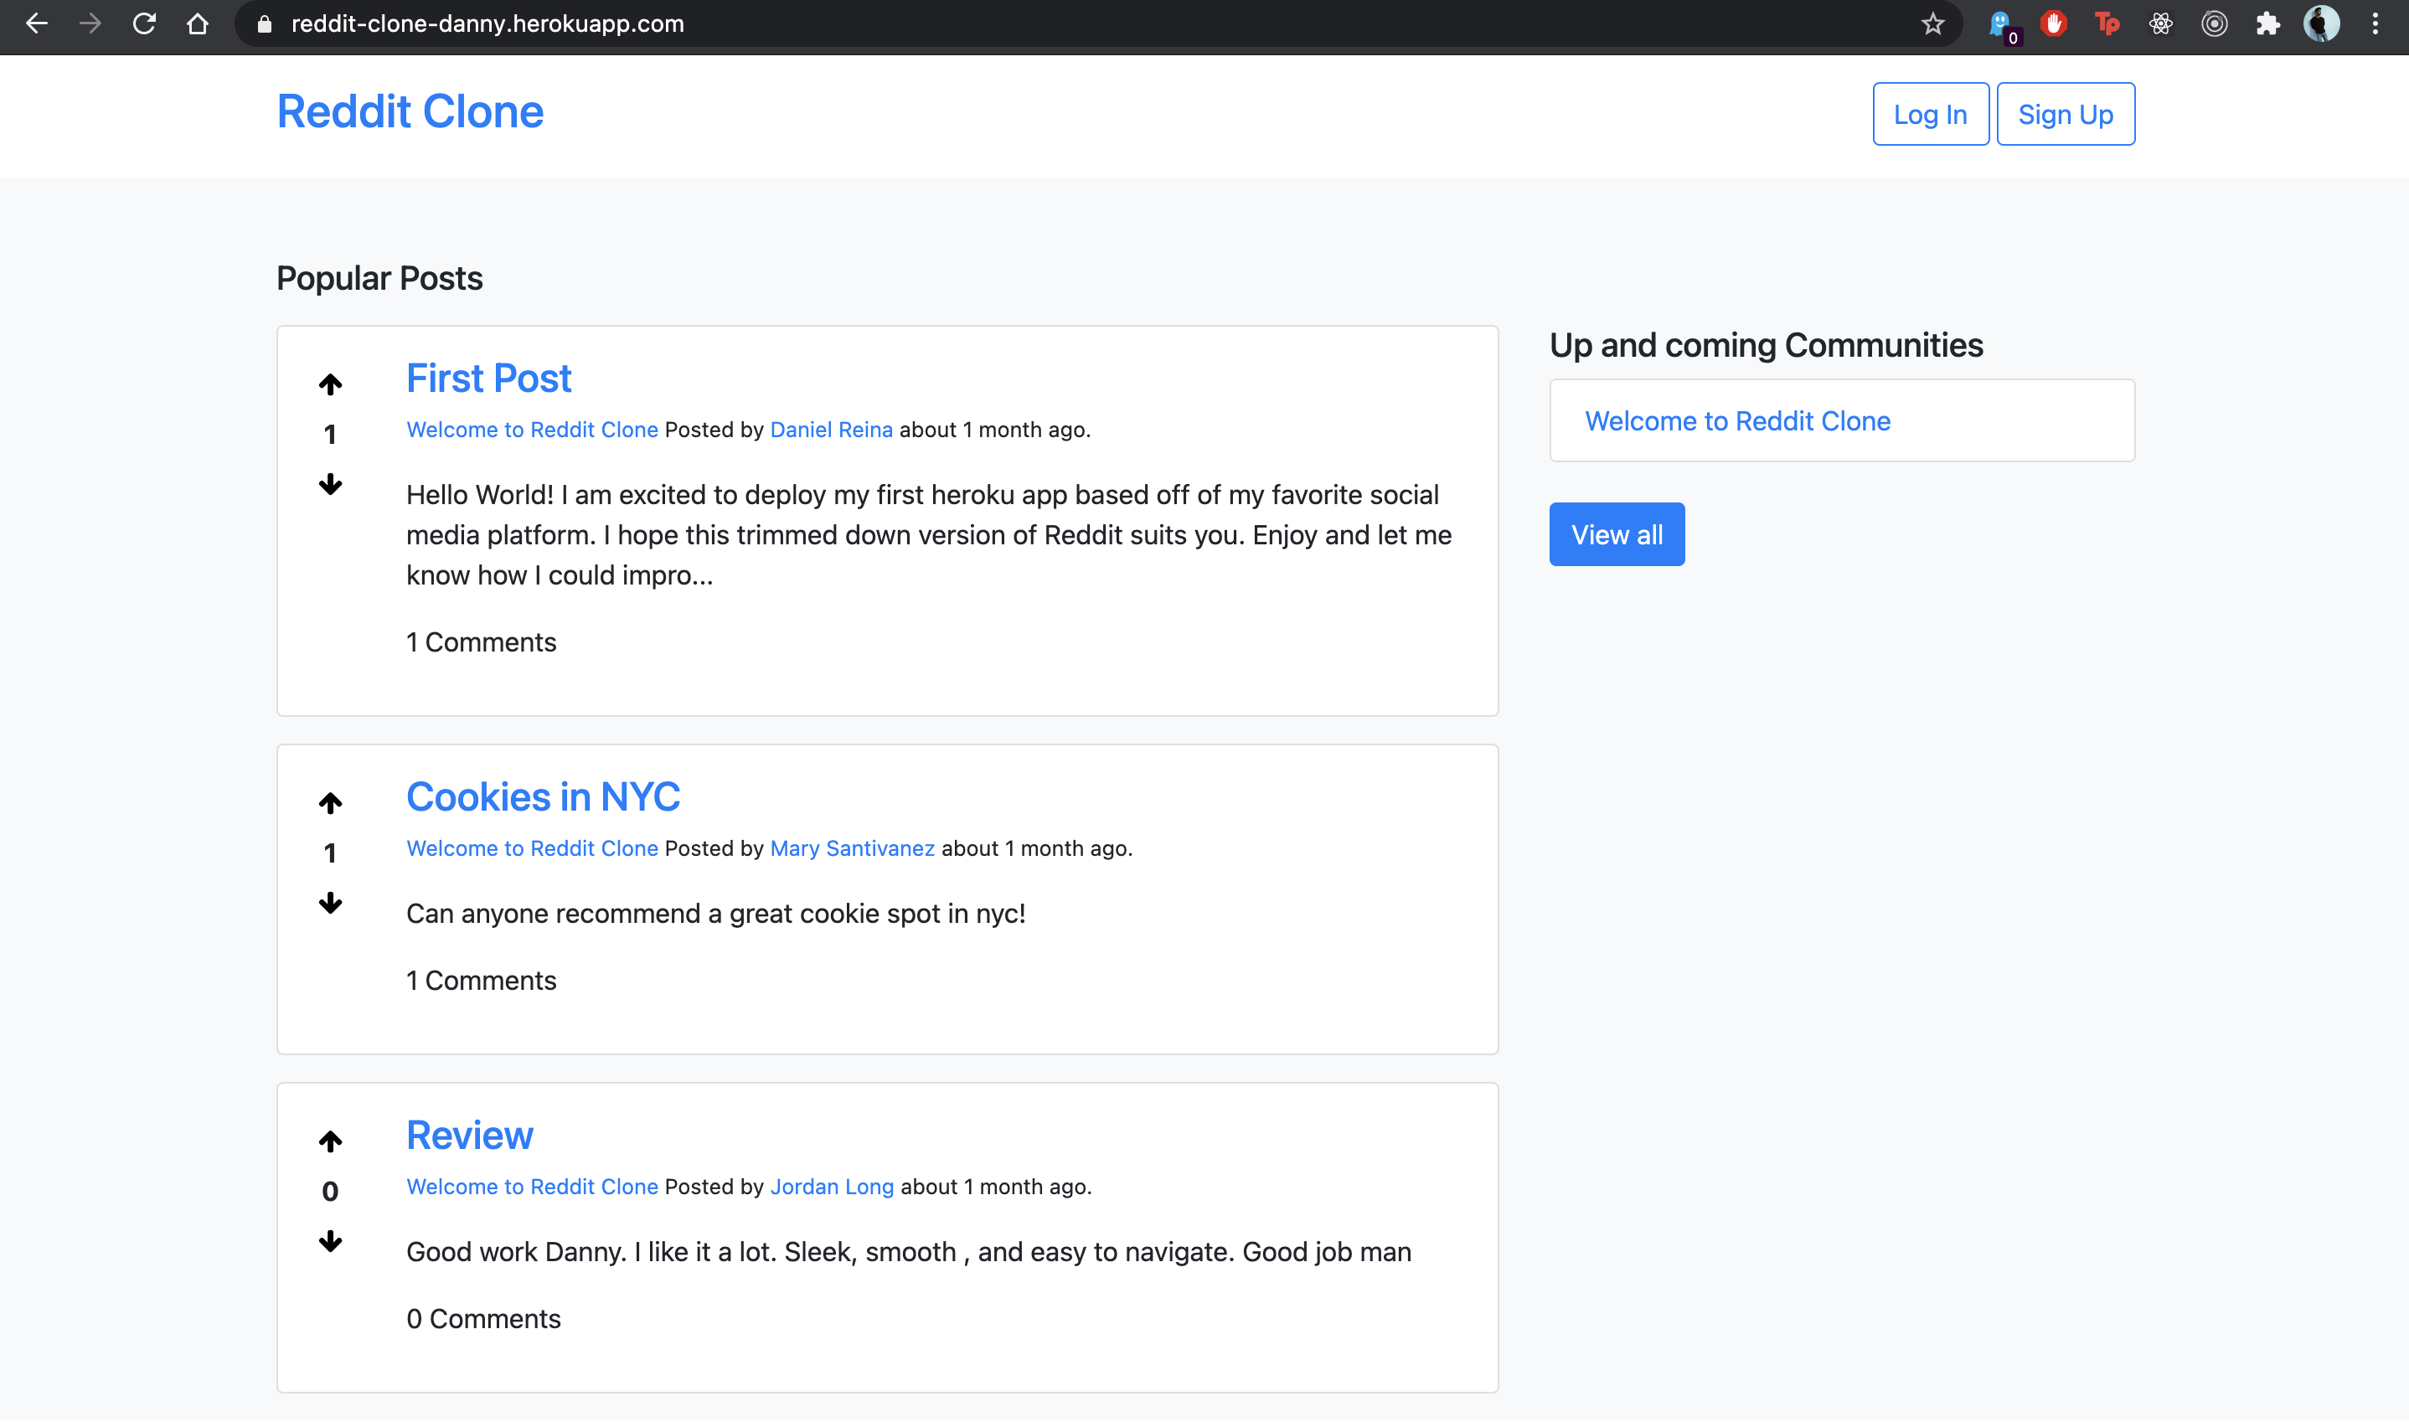Open the Cookies in NYC post title
The image size is (2409, 1427).
[x=543, y=797]
